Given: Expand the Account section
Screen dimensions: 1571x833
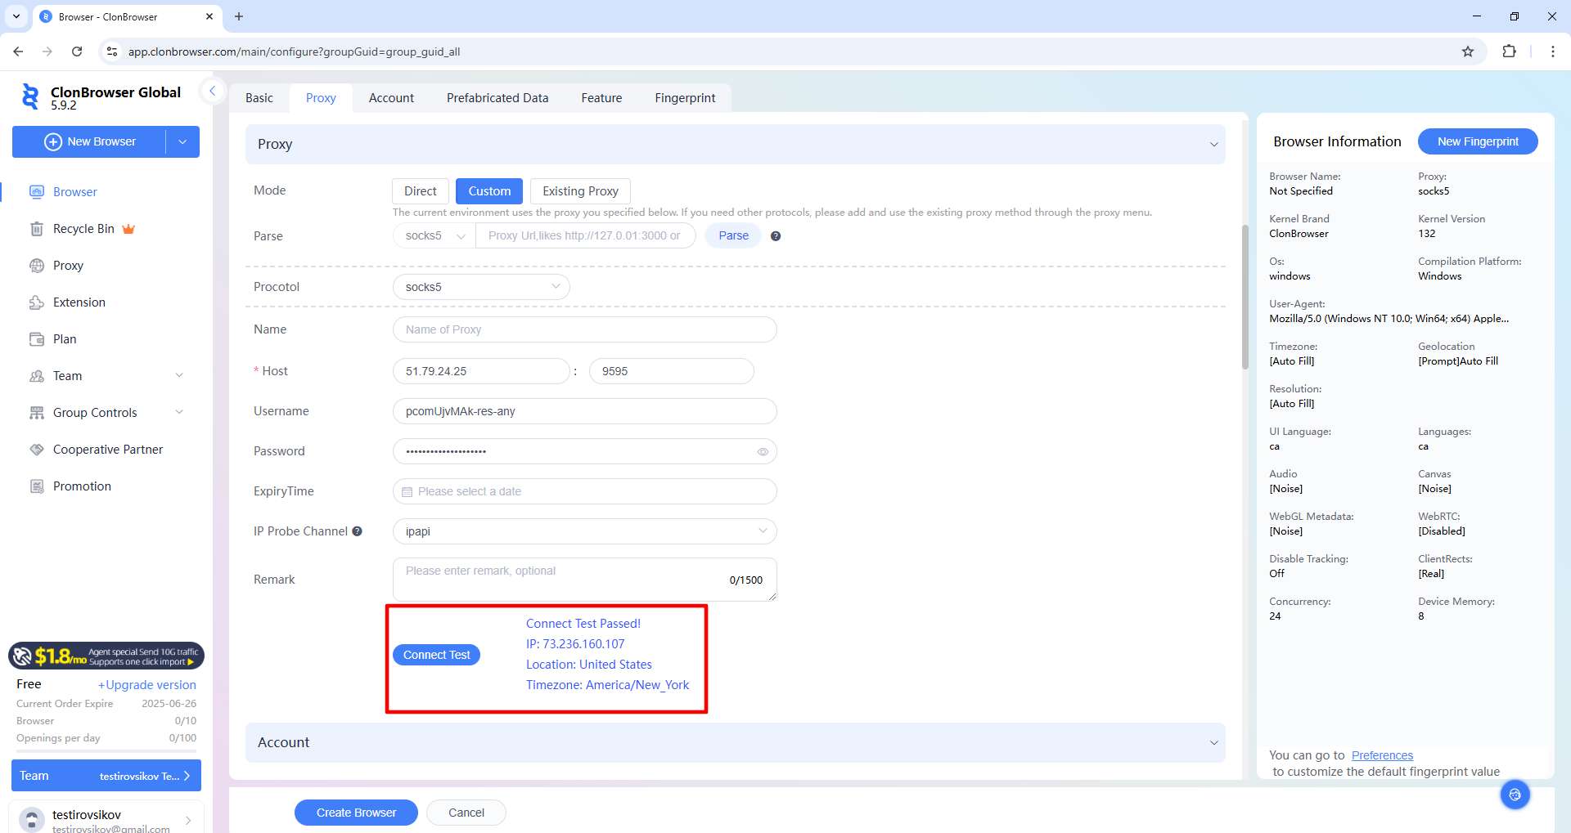Looking at the screenshot, I should click(x=735, y=742).
